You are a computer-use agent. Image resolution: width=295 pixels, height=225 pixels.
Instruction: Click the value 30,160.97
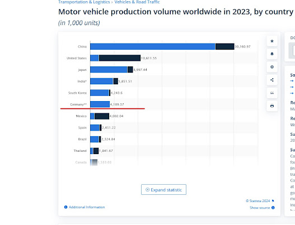pyautogui.click(x=242, y=46)
